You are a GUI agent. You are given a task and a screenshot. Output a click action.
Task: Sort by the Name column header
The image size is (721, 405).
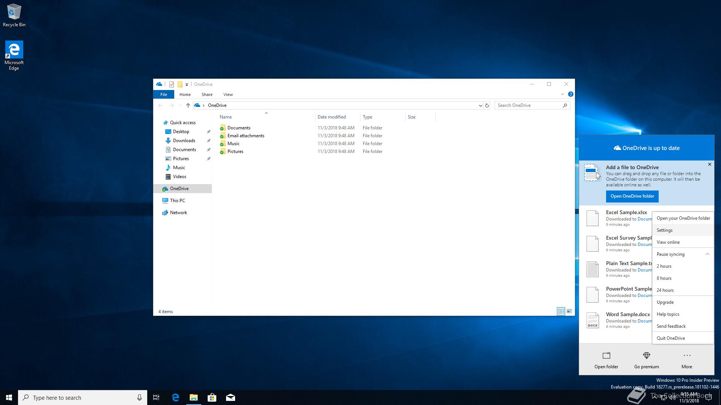click(266, 117)
